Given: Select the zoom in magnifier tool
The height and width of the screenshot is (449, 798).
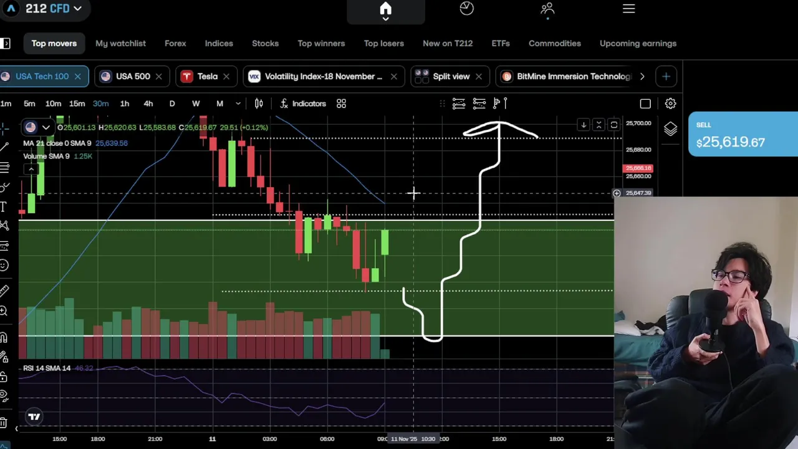Looking at the screenshot, I should pos(4,311).
